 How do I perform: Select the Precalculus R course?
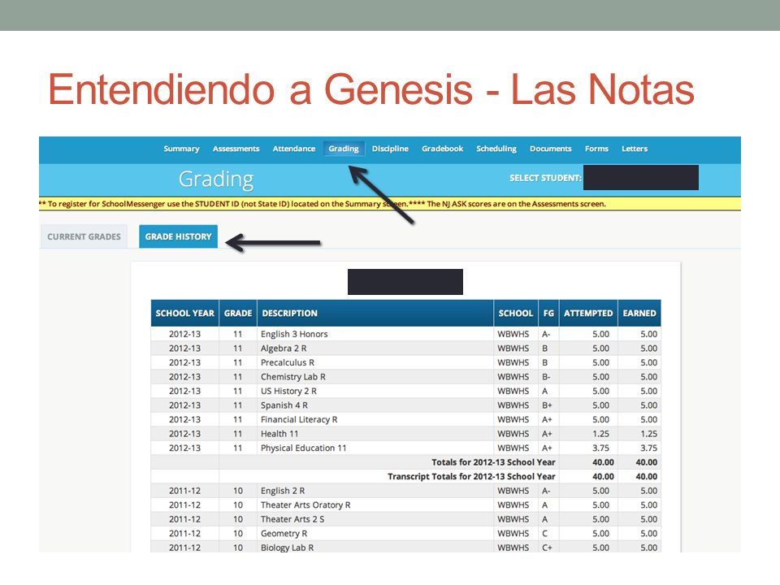point(406,362)
